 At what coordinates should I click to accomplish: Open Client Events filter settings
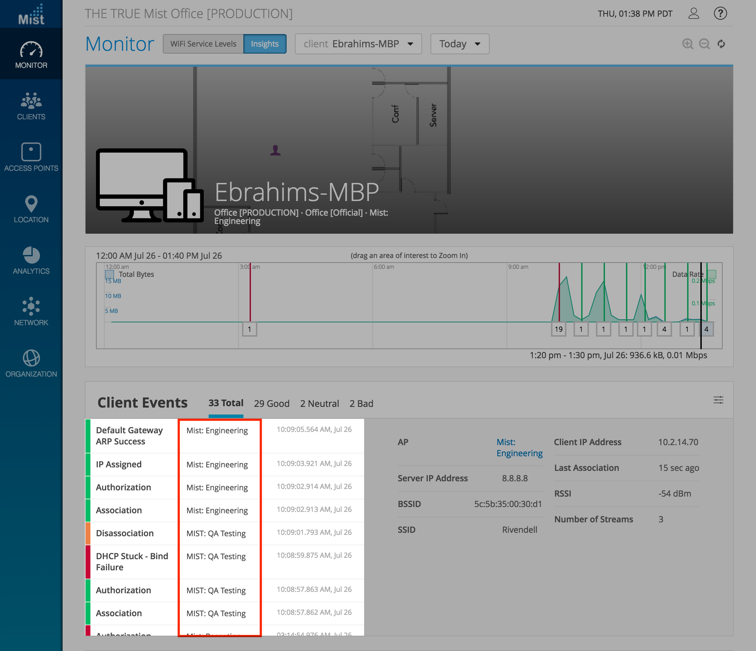718,400
